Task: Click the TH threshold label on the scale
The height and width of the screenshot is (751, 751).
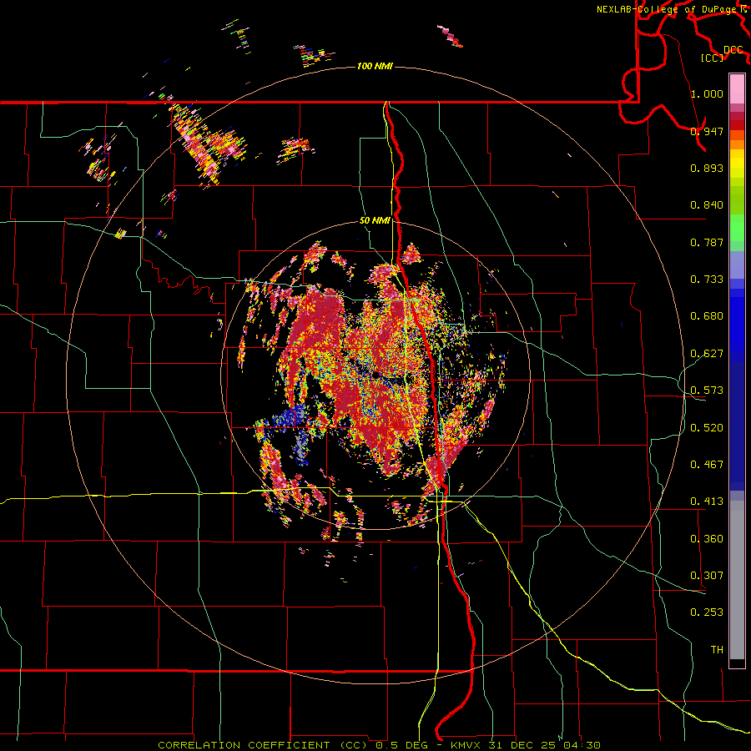Action: [x=717, y=649]
